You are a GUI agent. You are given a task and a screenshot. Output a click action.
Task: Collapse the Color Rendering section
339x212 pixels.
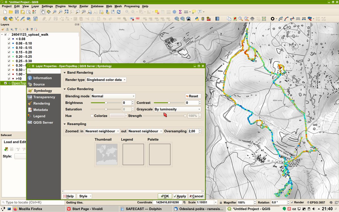click(x=65, y=89)
